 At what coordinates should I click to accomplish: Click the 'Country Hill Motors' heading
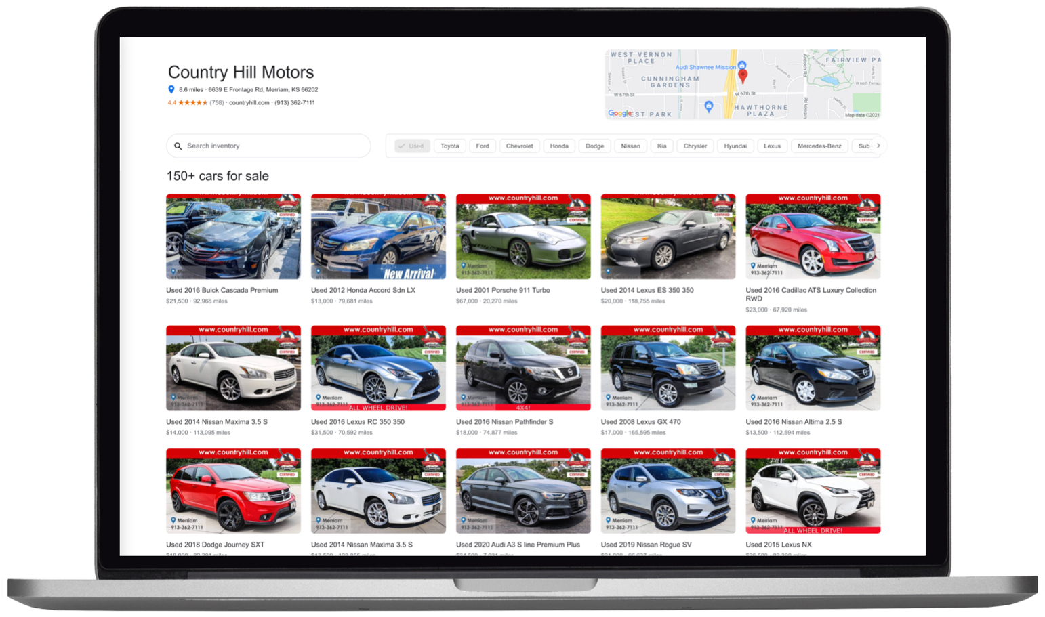click(x=241, y=72)
